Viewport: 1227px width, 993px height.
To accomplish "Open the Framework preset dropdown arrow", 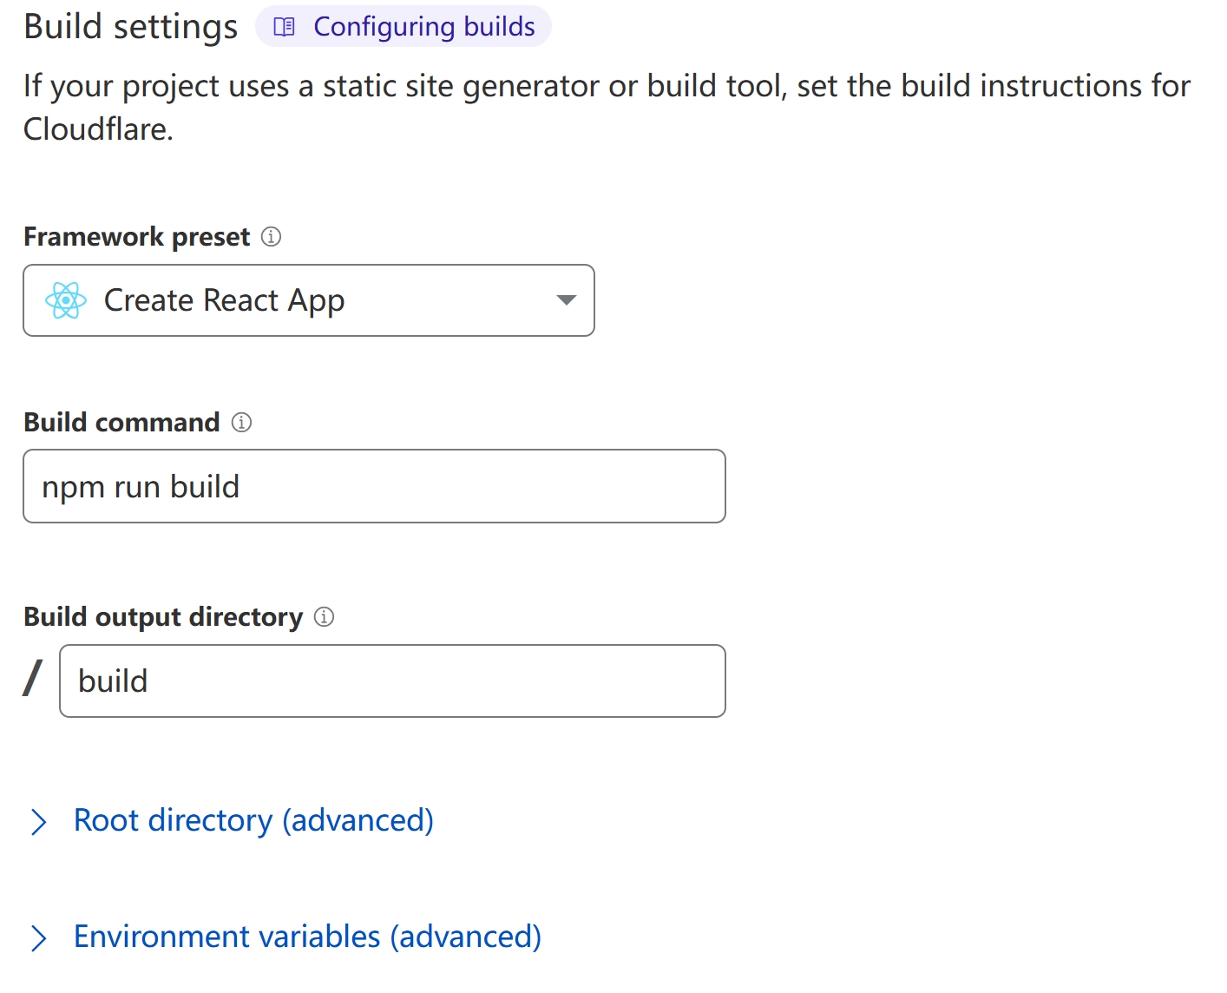I will click(566, 300).
